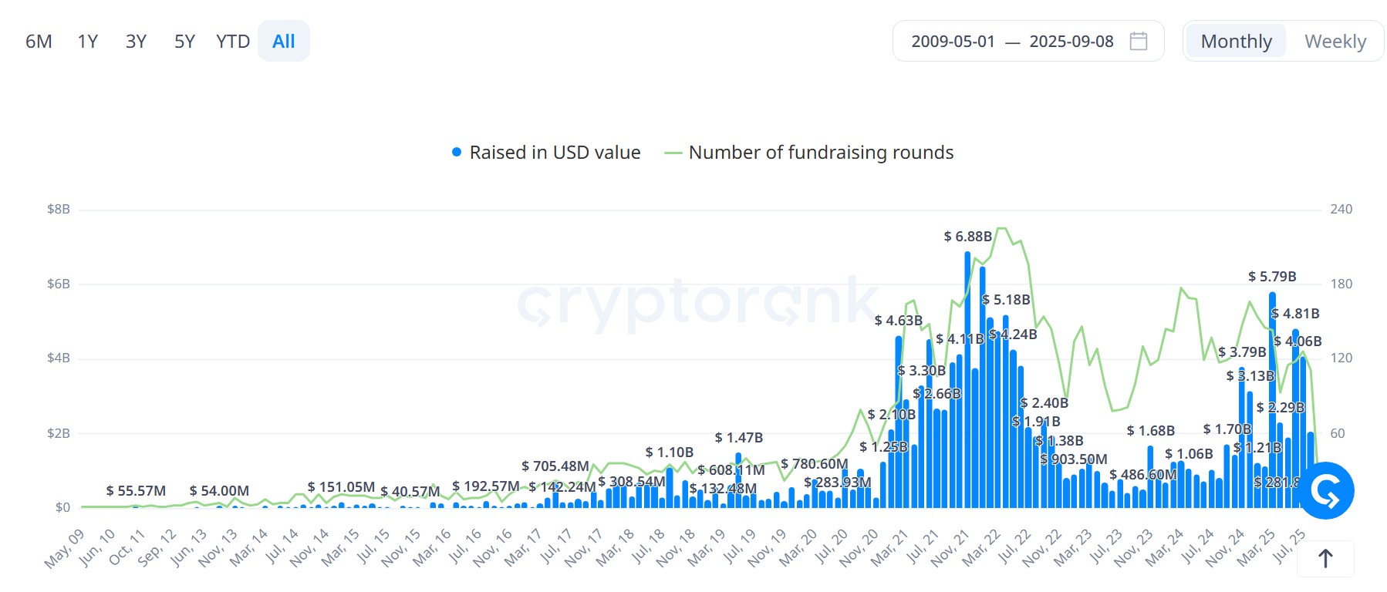Click the calendar icon in date range

point(1138,41)
